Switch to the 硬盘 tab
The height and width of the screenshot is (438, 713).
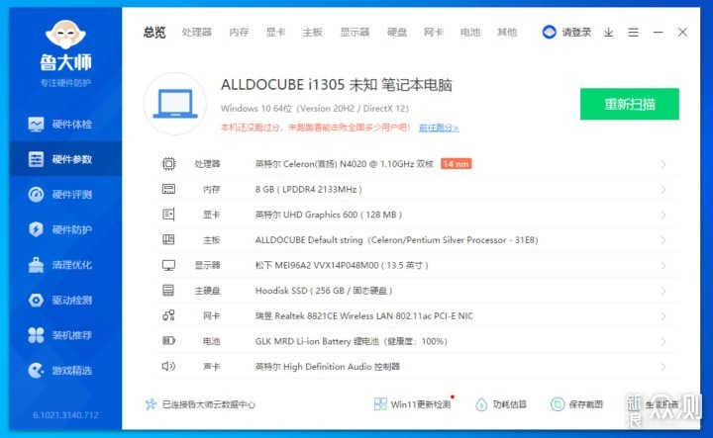397,33
